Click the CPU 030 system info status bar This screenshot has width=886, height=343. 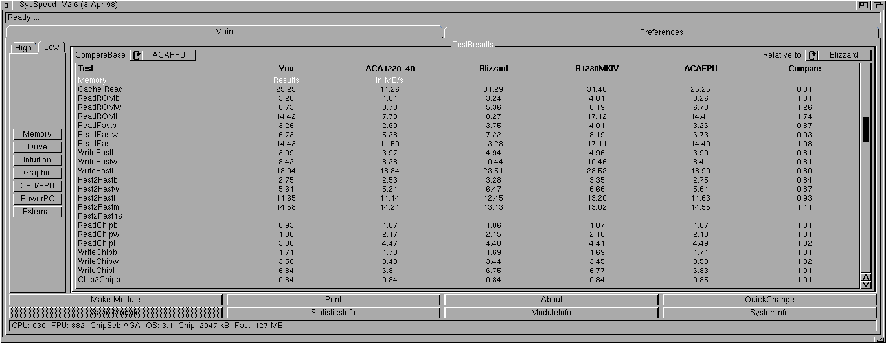point(443,326)
